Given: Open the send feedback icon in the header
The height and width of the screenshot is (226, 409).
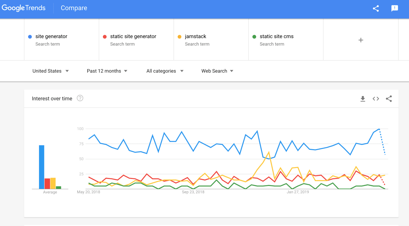Looking at the screenshot, I should [395, 9].
